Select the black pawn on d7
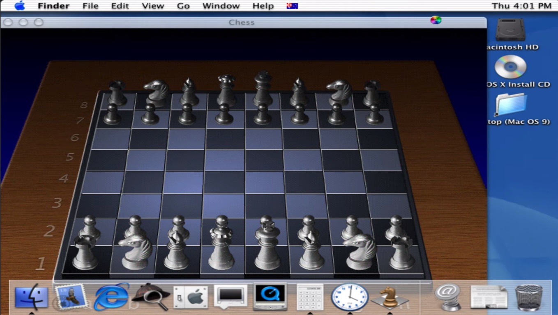Image resolution: width=558 pixels, height=315 pixels. point(224,114)
